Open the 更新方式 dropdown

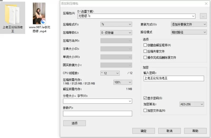point(189,24)
